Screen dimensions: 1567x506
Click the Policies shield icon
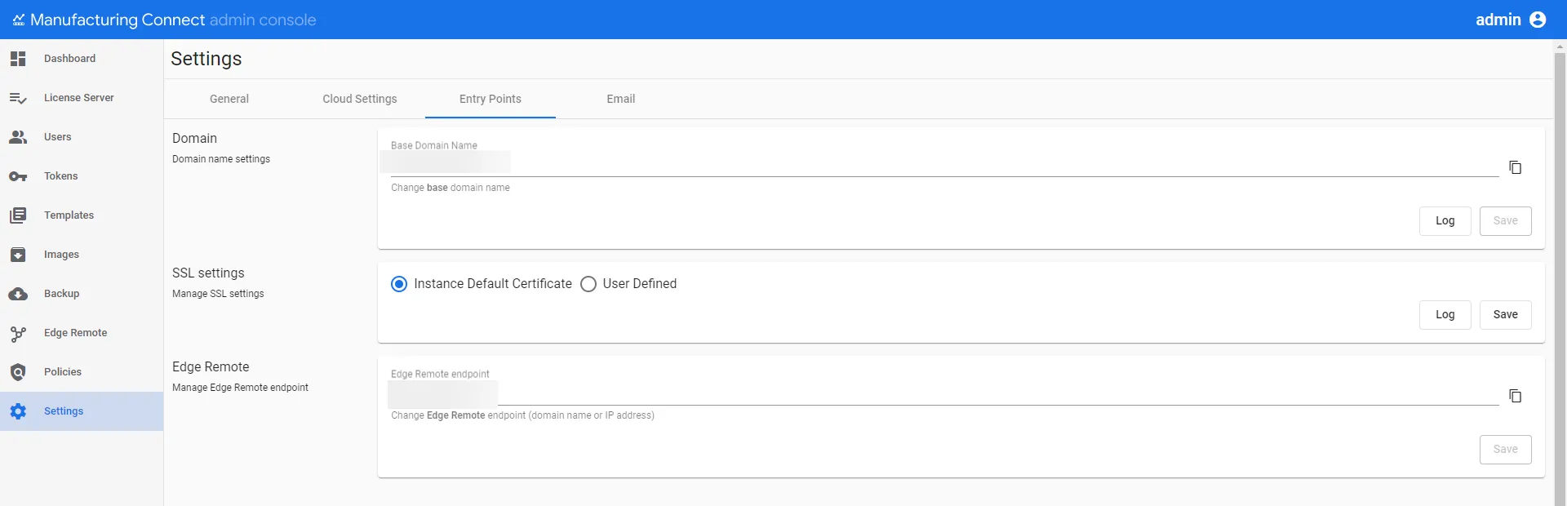[x=18, y=372]
